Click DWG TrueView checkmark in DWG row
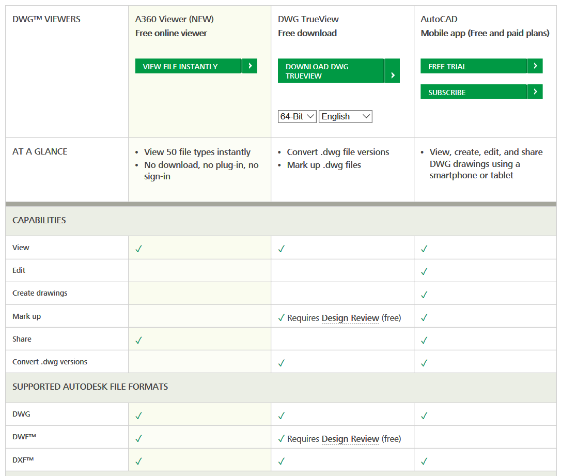The height and width of the screenshot is (476, 561). (282, 416)
